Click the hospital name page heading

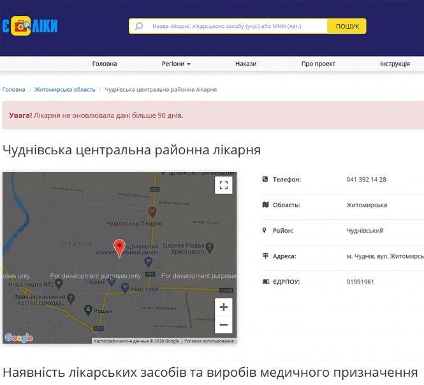point(131,150)
